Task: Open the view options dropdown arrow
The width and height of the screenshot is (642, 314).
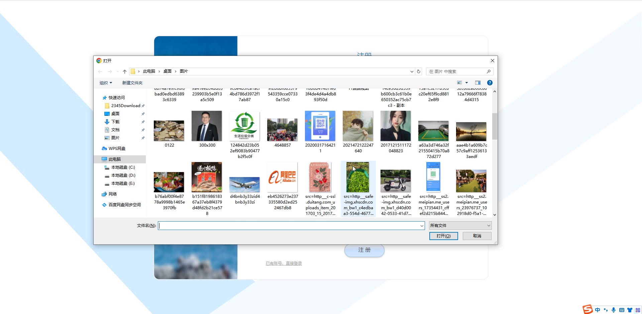Action: click(x=466, y=83)
